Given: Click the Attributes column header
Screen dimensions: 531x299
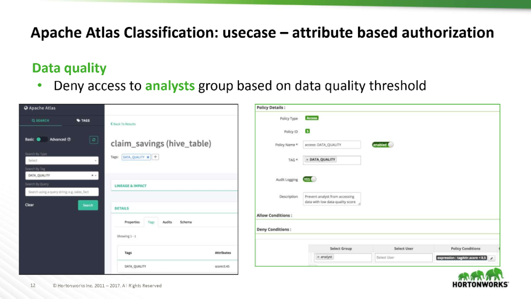Looking at the screenshot, I should point(223,253).
